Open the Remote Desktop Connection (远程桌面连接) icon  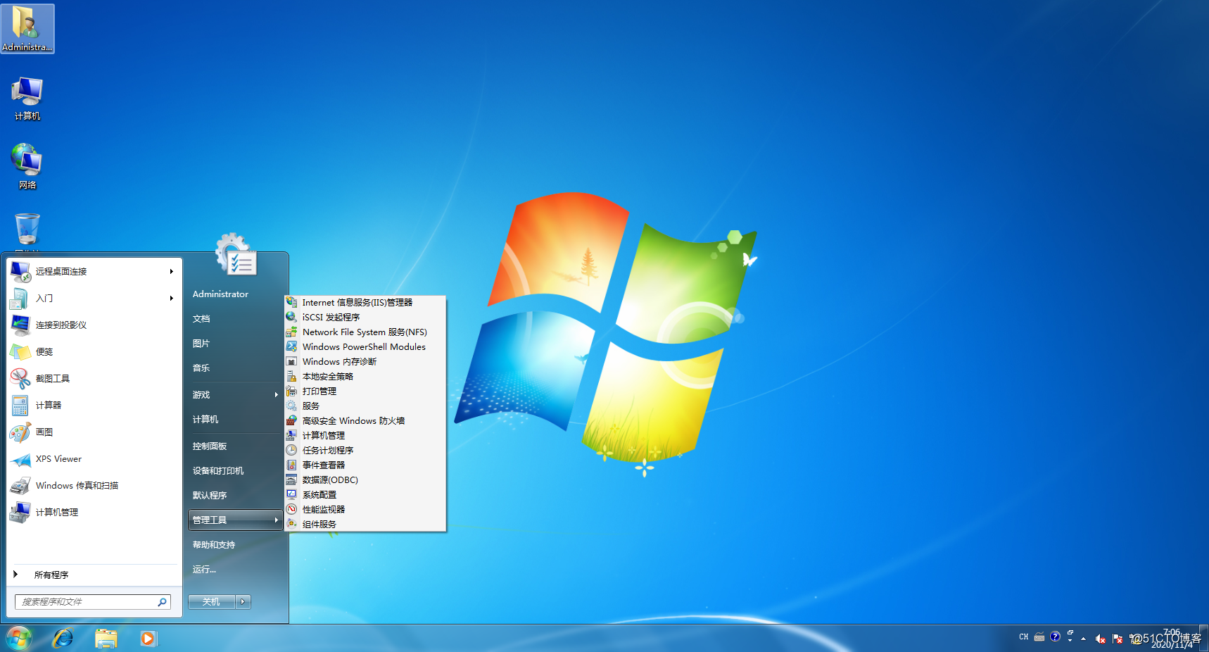(x=20, y=271)
